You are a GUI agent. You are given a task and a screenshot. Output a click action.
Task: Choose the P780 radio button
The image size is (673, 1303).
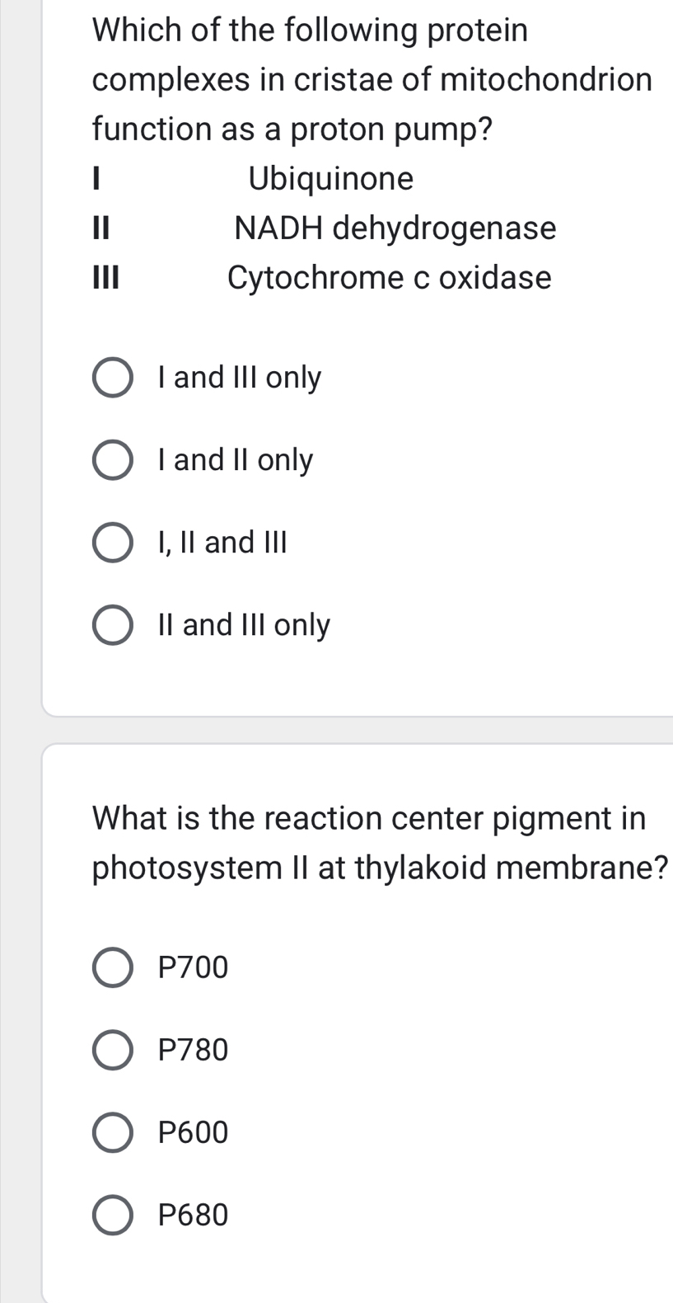pos(112,1050)
